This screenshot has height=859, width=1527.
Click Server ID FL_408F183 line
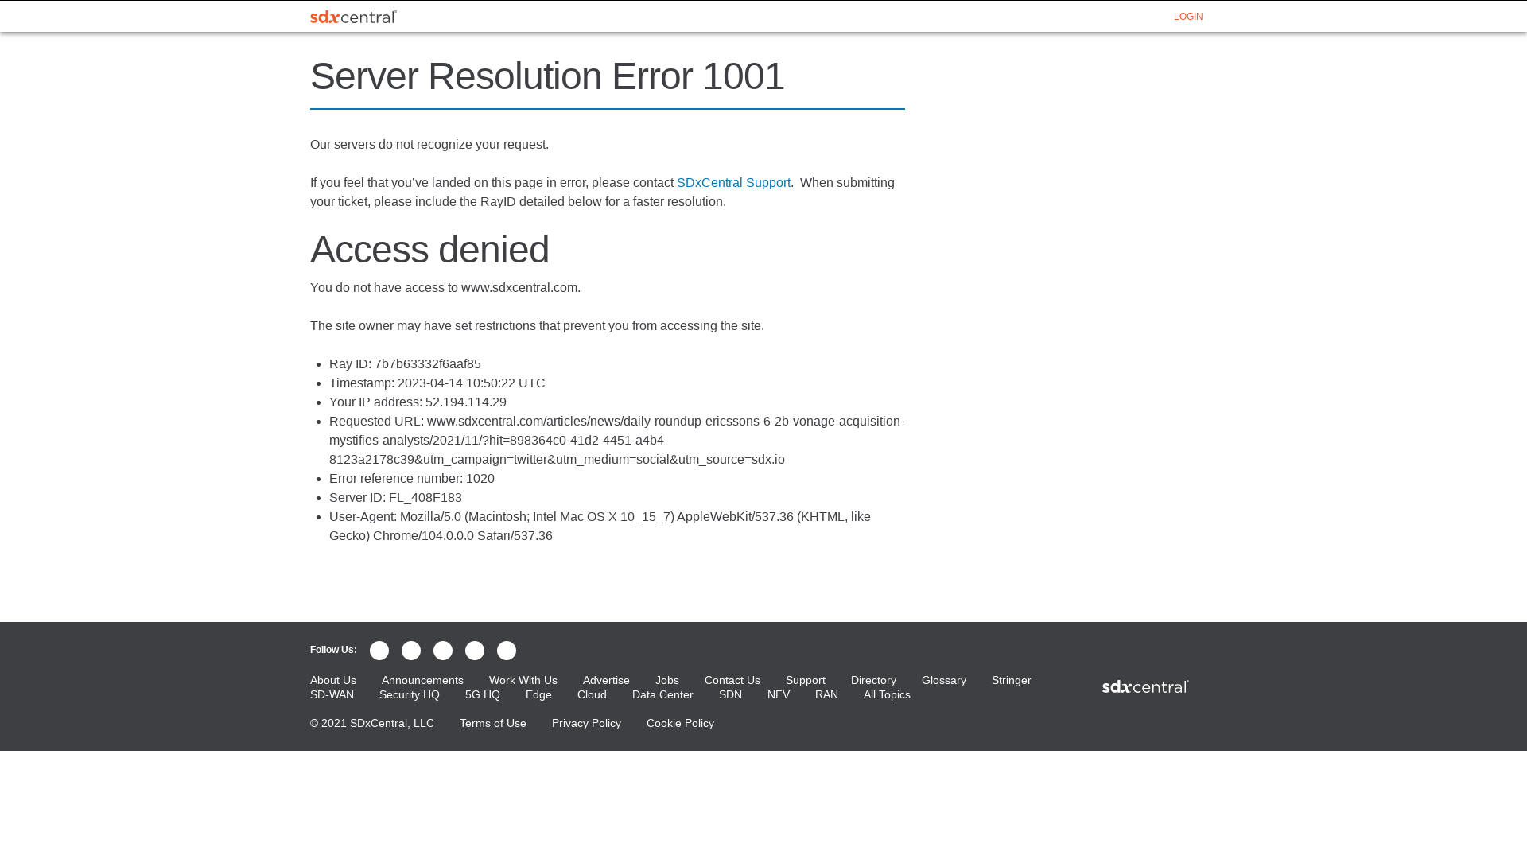395,497
